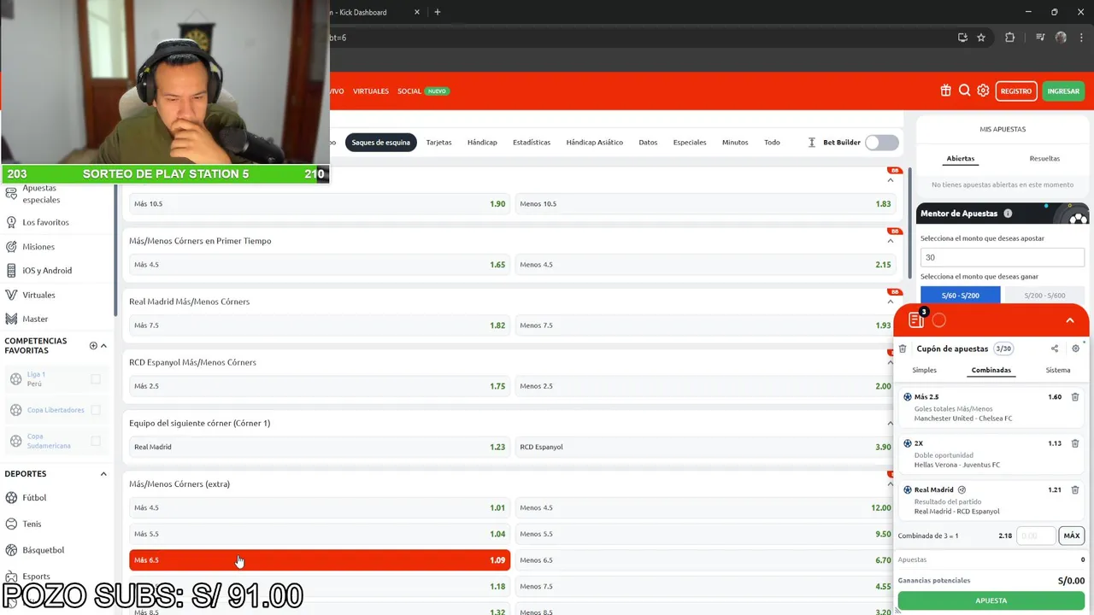Viewport: 1094px width, 615px height.
Task: Open the Hándicap market tab
Action: pos(482,143)
